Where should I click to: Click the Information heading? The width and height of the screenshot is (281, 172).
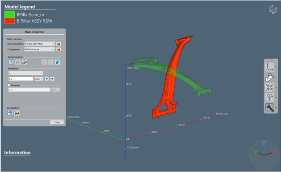[17, 152]
